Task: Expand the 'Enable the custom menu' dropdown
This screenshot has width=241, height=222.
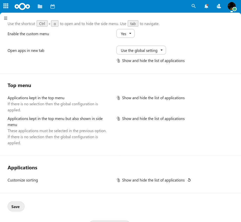Action: click(125, 34)
